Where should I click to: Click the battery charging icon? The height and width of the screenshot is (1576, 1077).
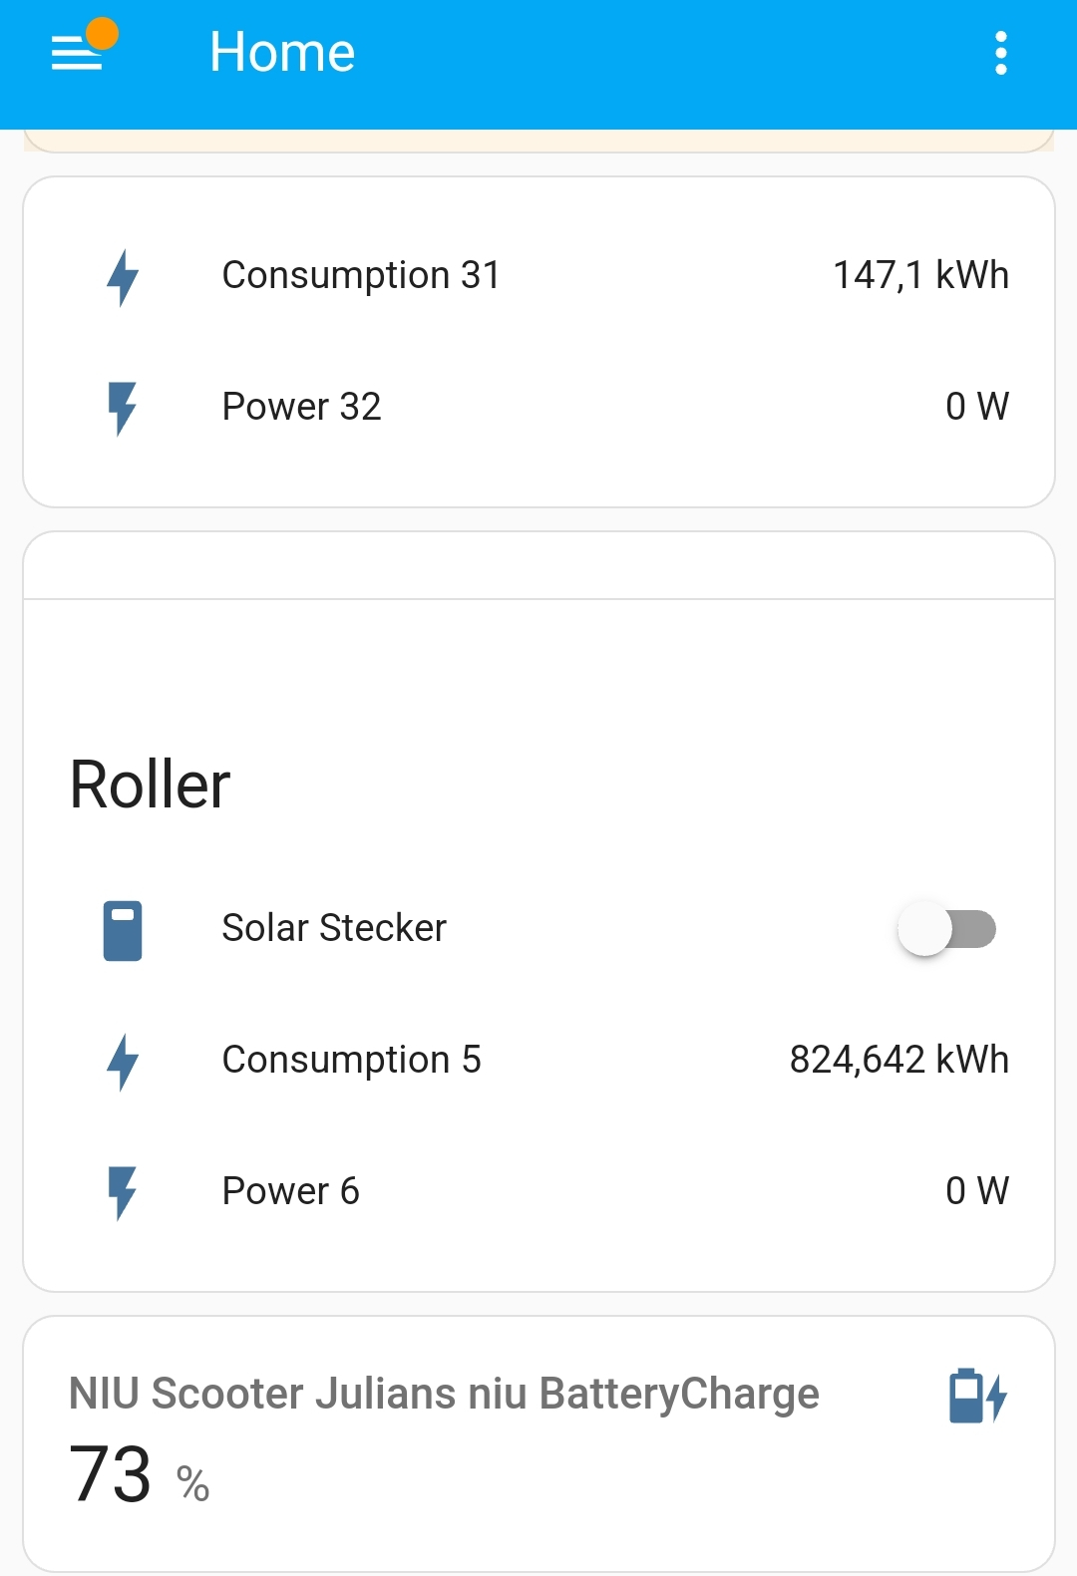977,1396
